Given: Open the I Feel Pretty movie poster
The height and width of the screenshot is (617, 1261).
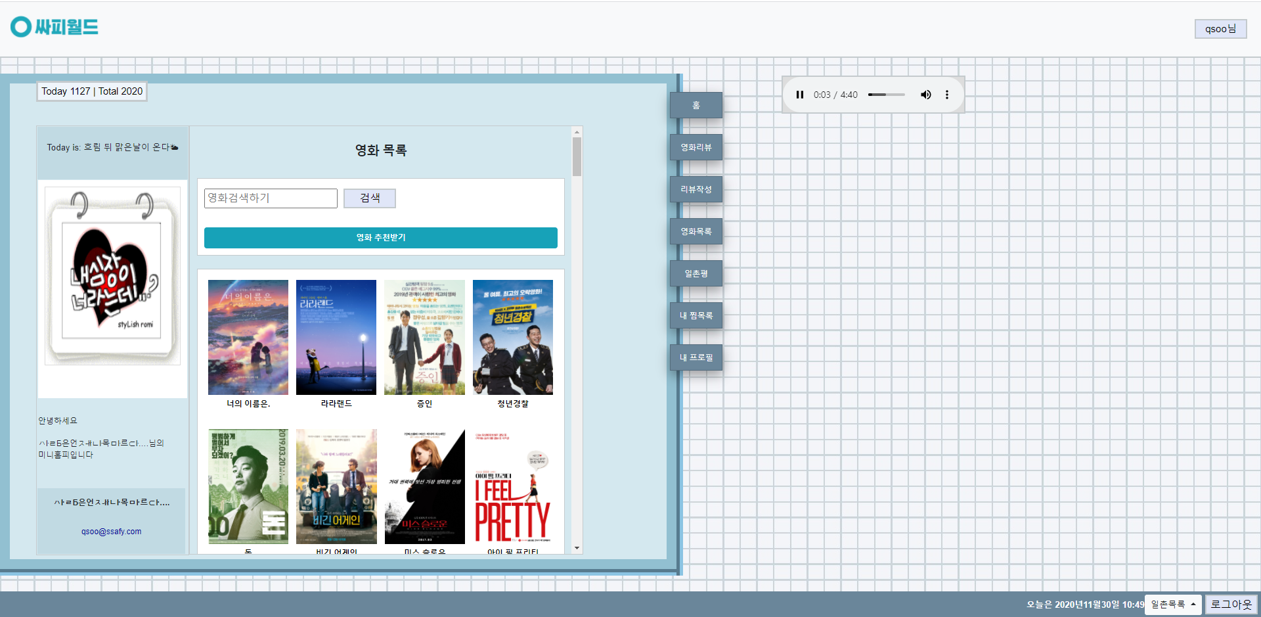Looking at the screenshot, I should click(x=513, y=486).
